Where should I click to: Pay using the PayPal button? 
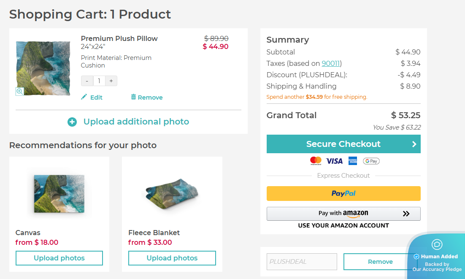tap(343, 193)
